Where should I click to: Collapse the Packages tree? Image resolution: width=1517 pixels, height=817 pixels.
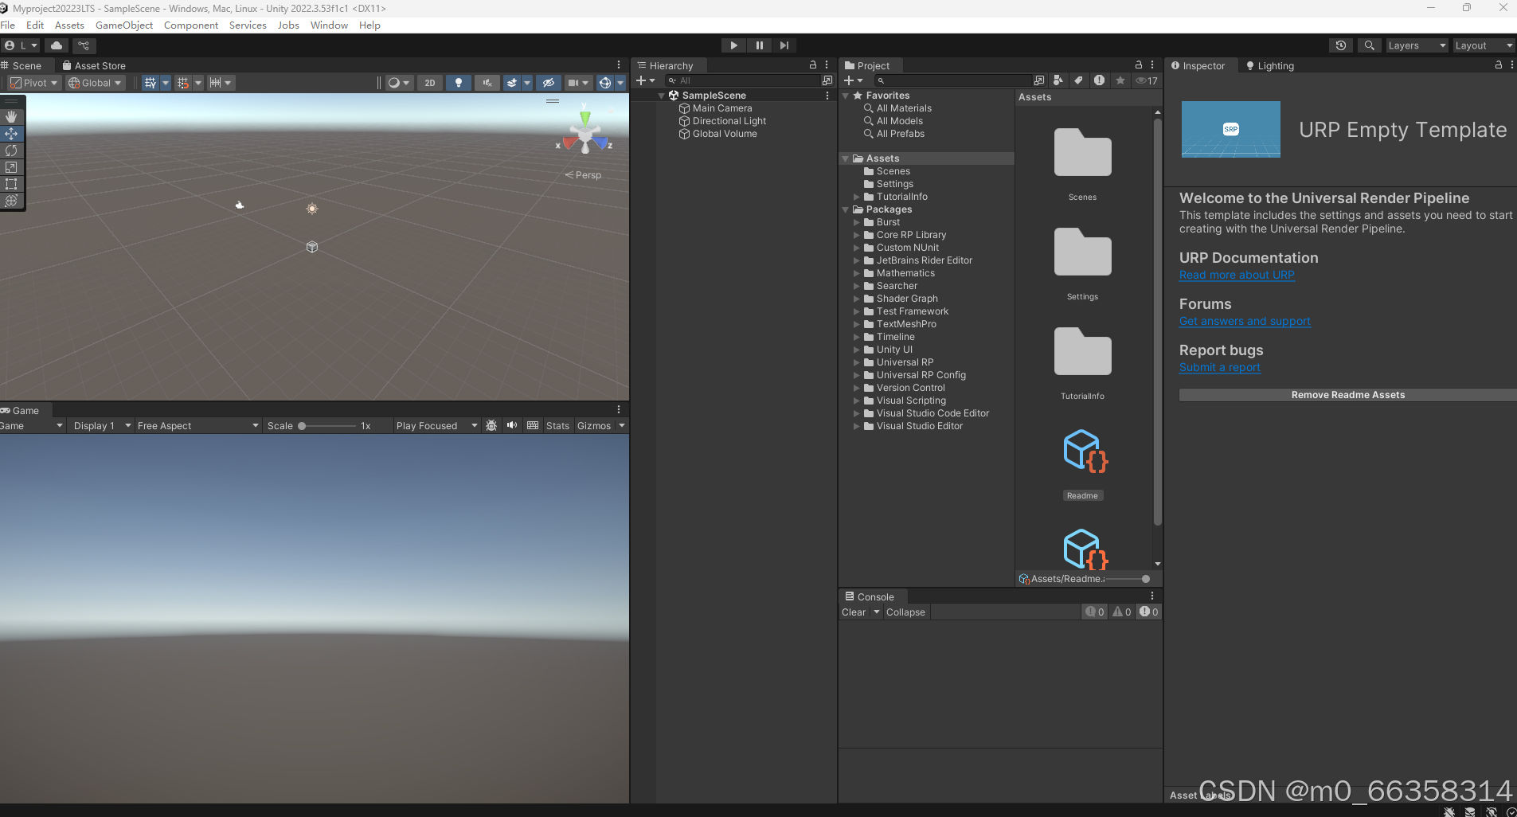coord(846,209)
